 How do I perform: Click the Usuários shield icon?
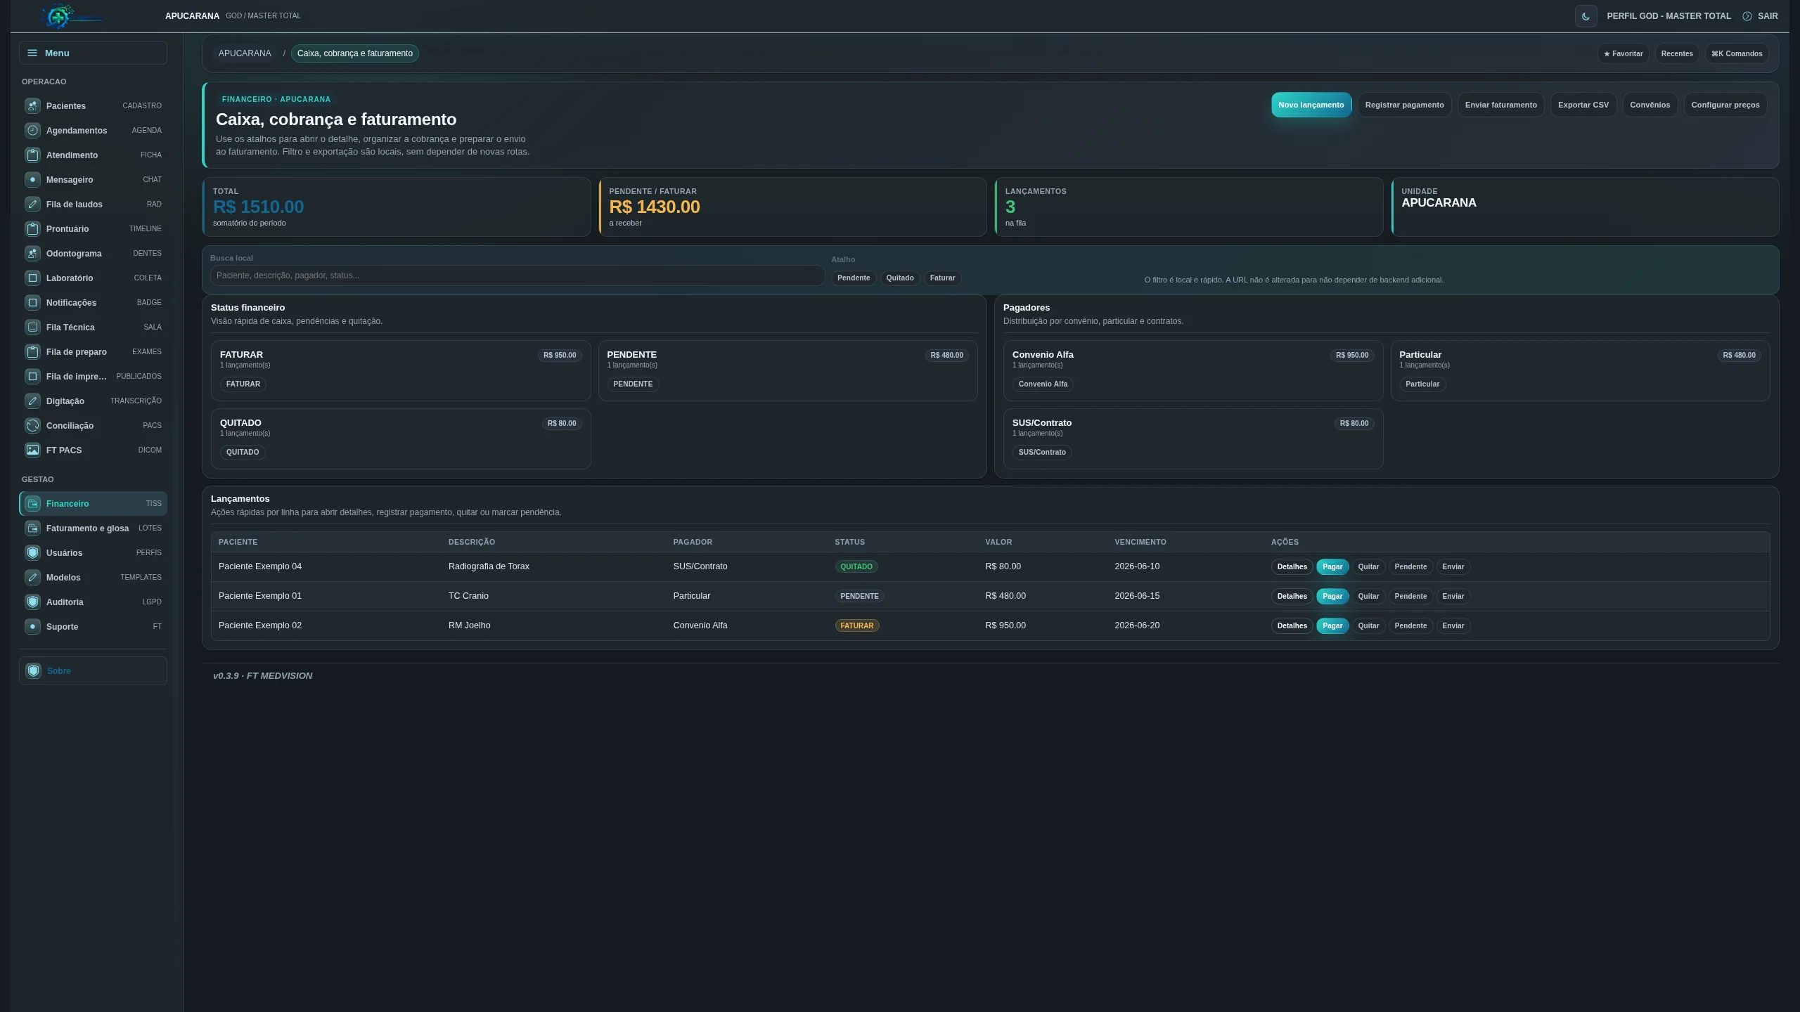(32, 552)
